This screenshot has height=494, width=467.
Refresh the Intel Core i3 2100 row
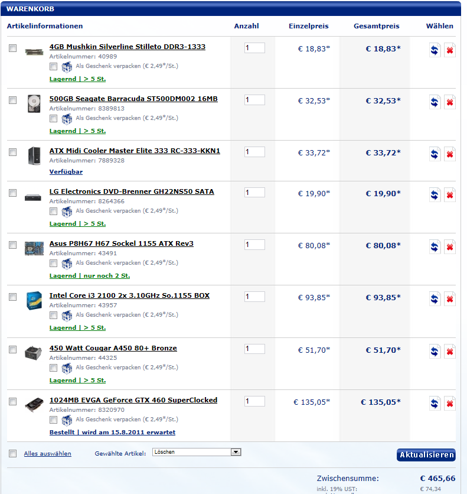click(435, 298)
